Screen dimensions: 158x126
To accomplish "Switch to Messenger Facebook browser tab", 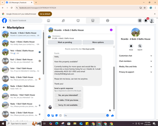I will pos(19,3).
